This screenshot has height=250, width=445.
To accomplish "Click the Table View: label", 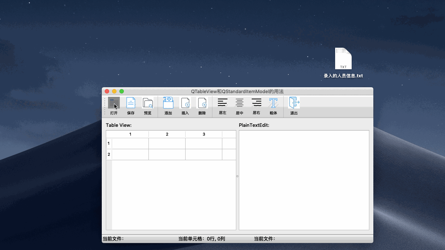I will [119, 125].
